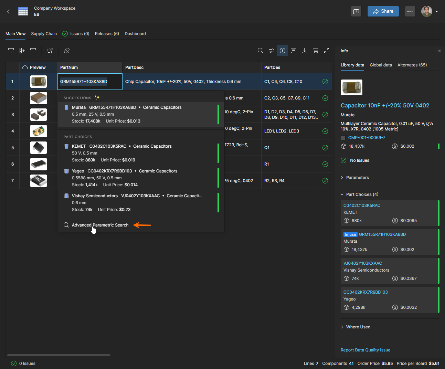Switch to the Supply Chain tab
This screenshot has height=369, width=445.
click(x=44, y=34)
